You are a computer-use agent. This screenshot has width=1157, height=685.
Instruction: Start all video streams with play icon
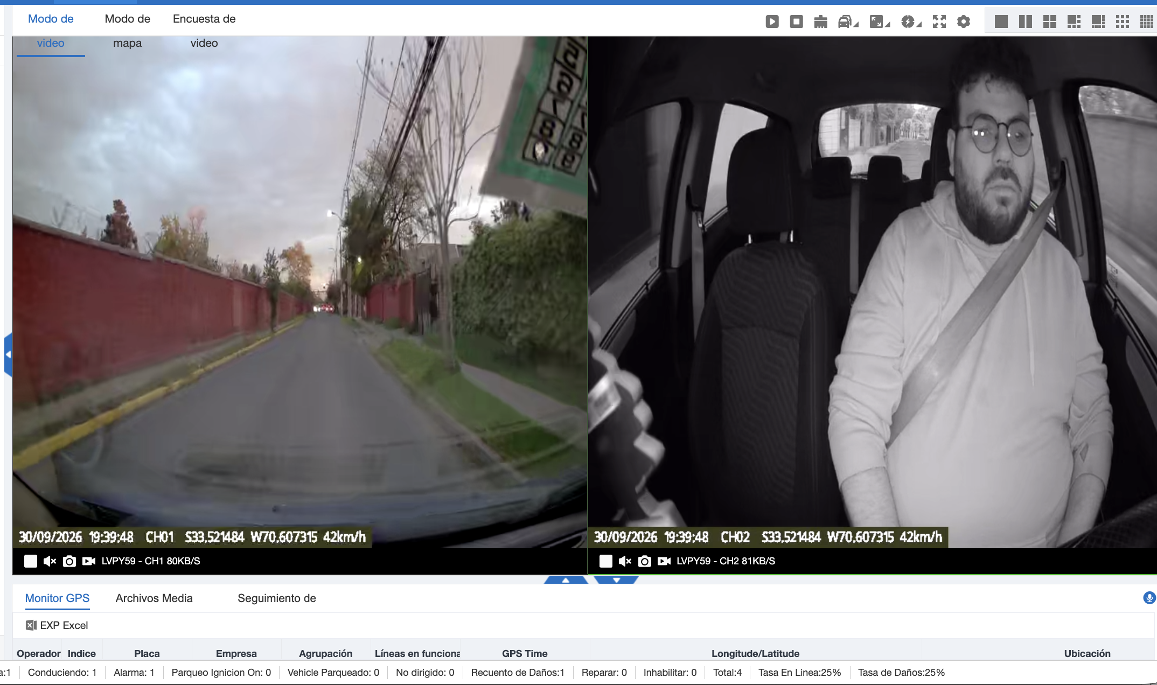point(772,22)
